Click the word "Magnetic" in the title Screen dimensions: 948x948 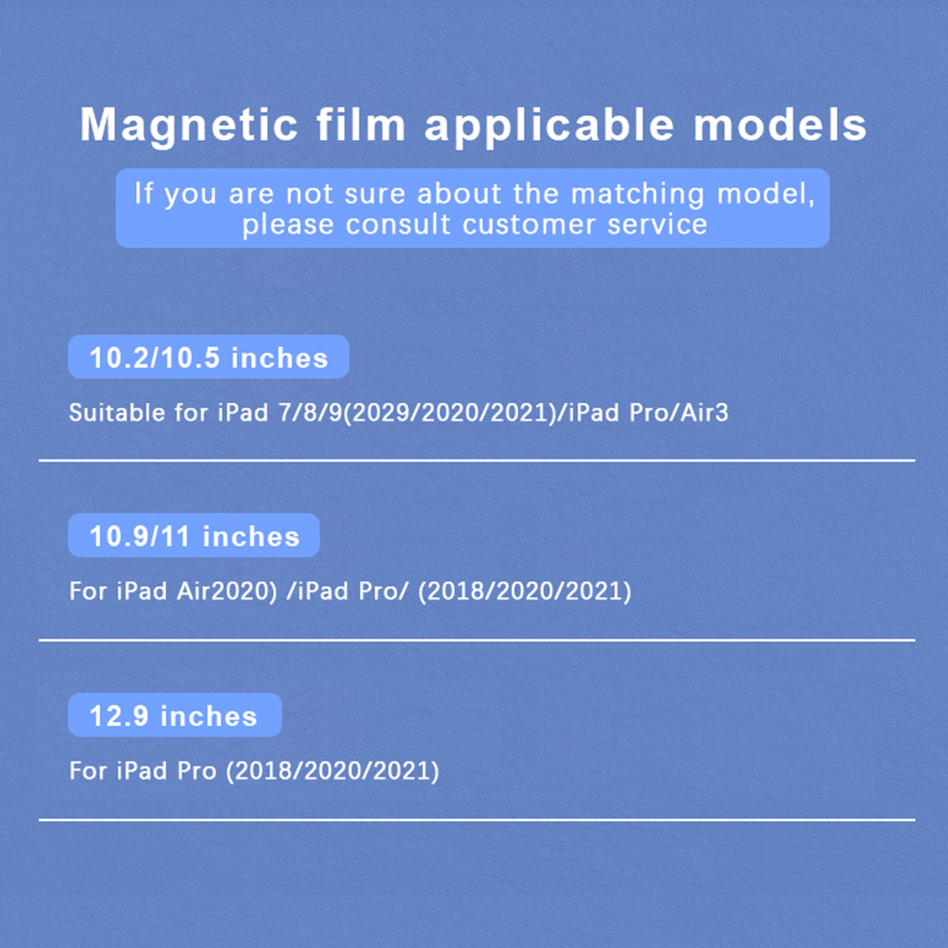(188, 125)
